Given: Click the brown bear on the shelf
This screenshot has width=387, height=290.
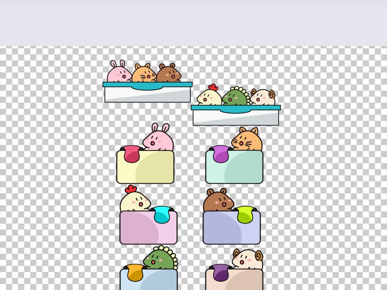Looking at the screenshot, I should 169,73.
